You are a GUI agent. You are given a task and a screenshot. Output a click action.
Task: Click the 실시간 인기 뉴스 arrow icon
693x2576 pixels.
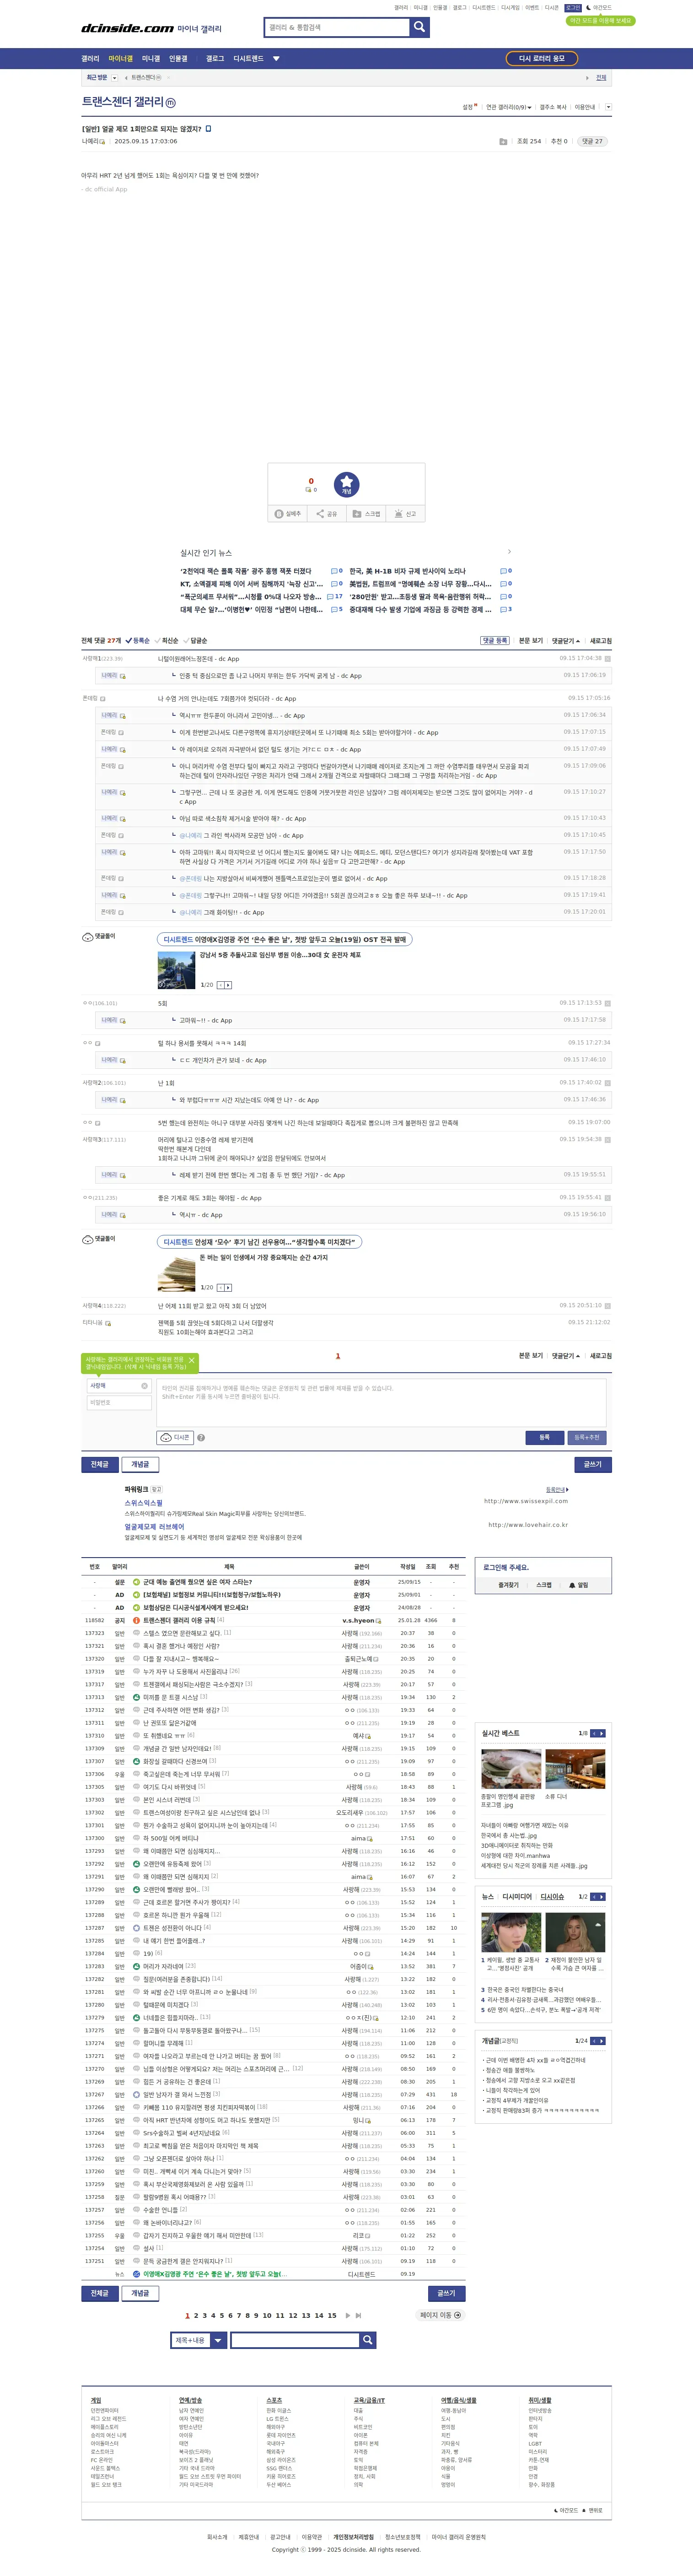pyautogui.click(x=509, y=552)
